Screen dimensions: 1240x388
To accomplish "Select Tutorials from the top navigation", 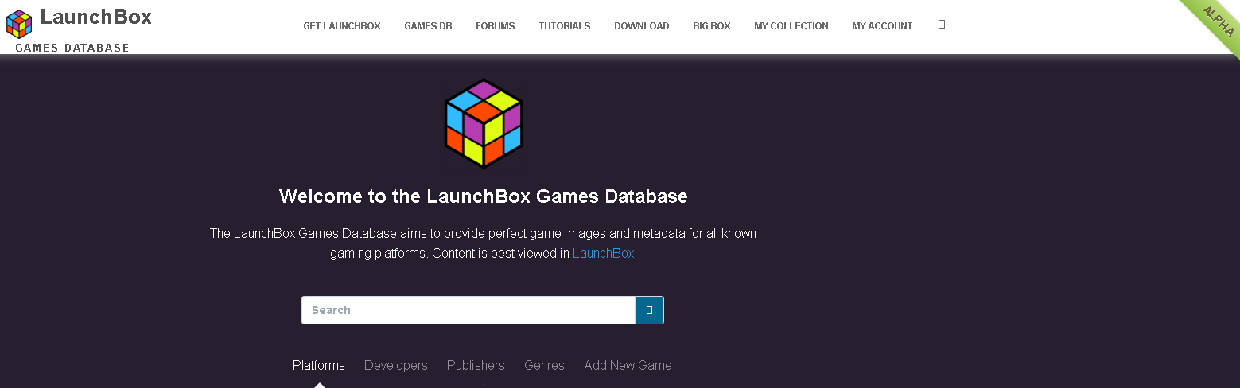I will 565,26.
